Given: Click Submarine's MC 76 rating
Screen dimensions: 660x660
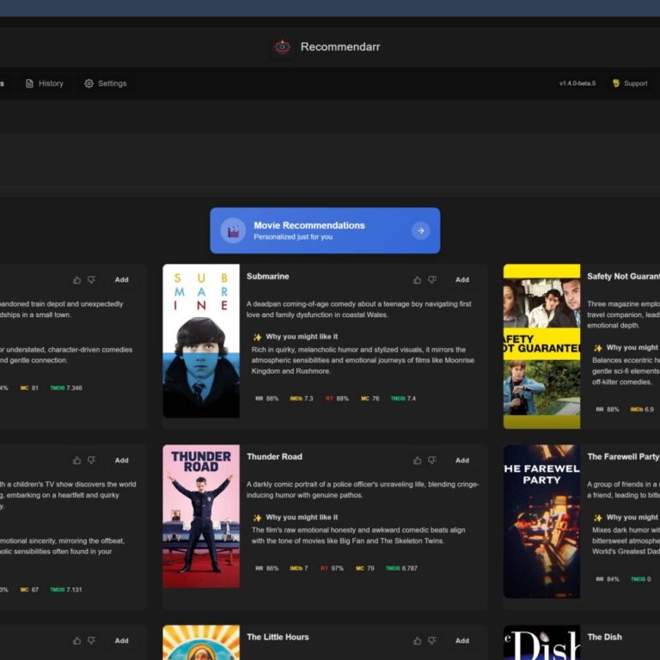Looking at the screenshot, I should [x=370, y=399].
